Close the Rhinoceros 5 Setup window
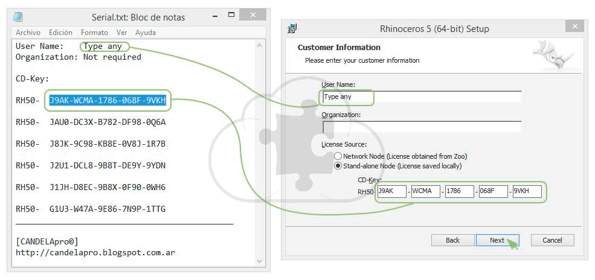The width and height of the screenshot is (595, 280). pyautogui.click(x=575, y=26)
